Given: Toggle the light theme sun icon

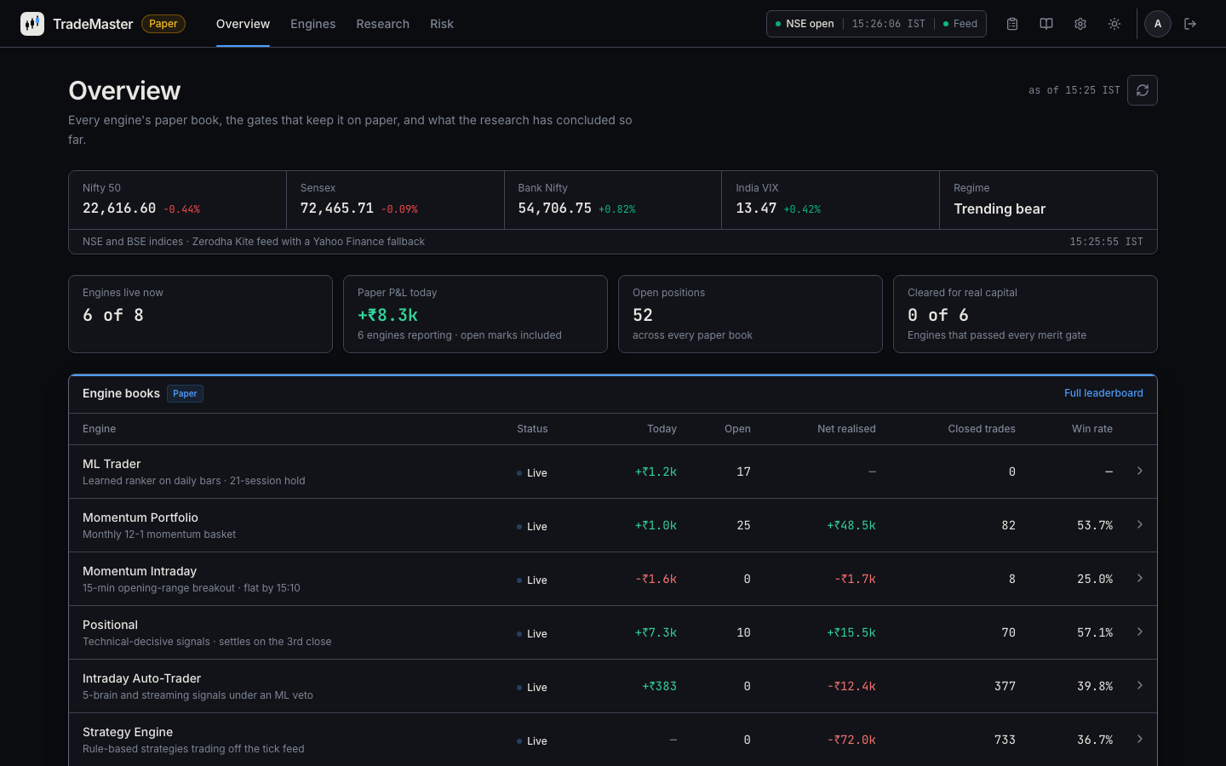Looking at the screenshot, I should pyautogui.click(x=1114, y=24).
